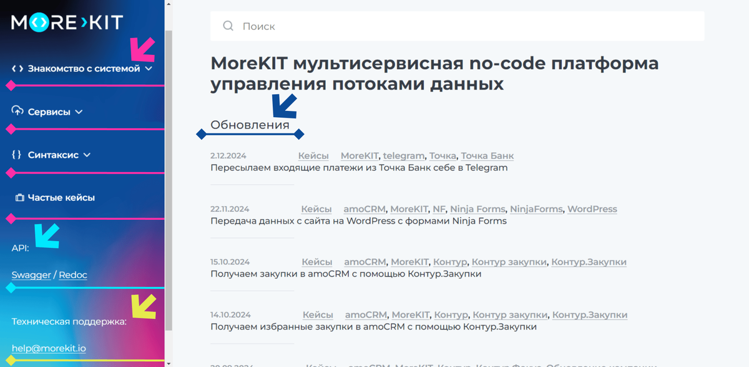
Task: Select the Точка Банк tag
Action: (x=487, y=156)
